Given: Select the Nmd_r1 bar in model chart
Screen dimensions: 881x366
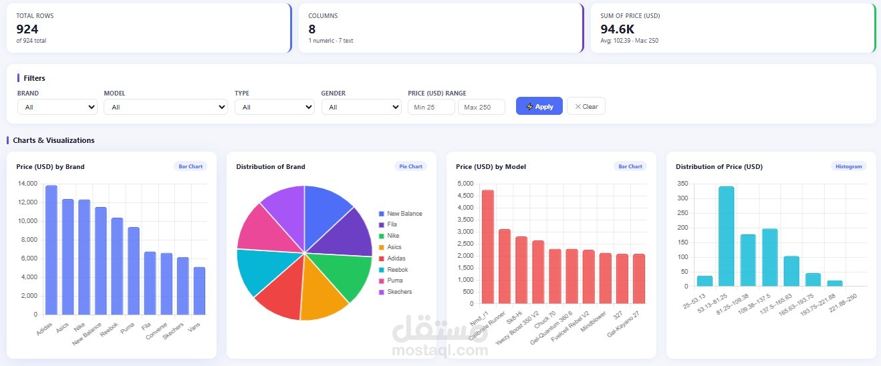Looking at the screenshot, I should (488, 246).
